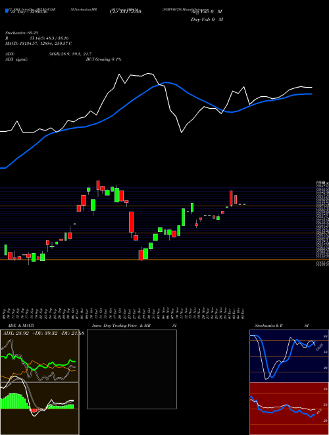
Task: Open the blue Stochastics chart panel
Action: [289, 356]
